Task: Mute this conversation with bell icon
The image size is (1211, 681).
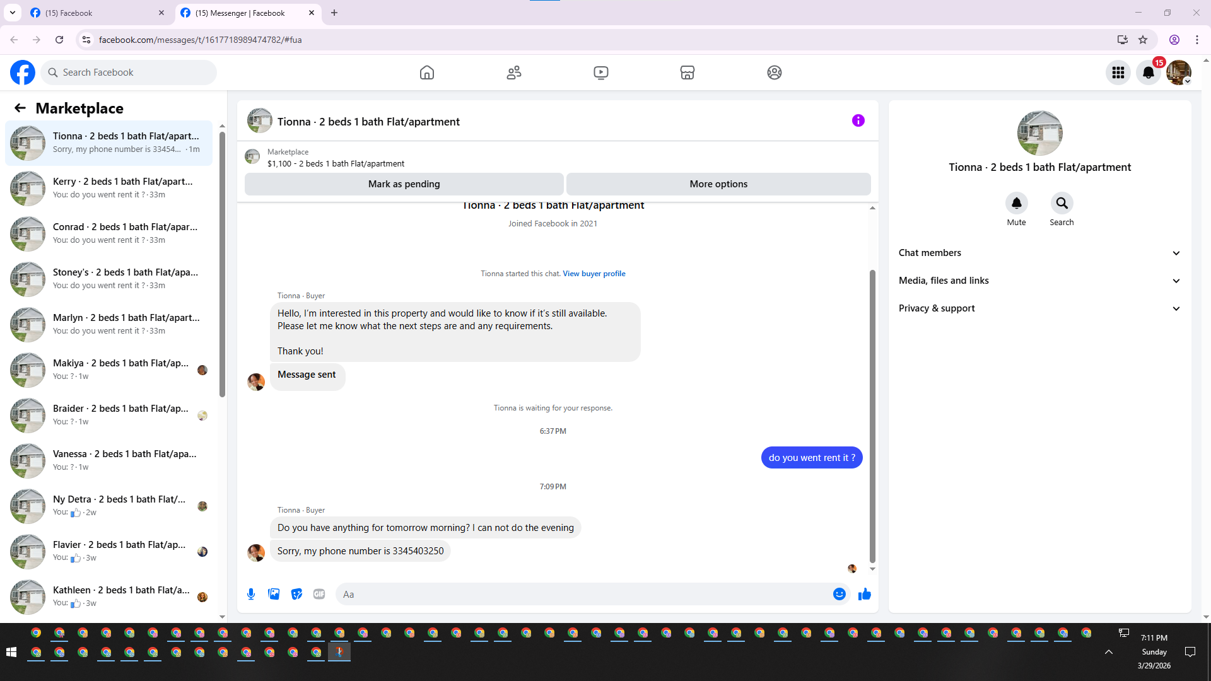Action: point(1016,203)
